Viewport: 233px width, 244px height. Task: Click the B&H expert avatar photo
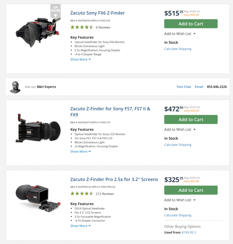tap(15, 87)
